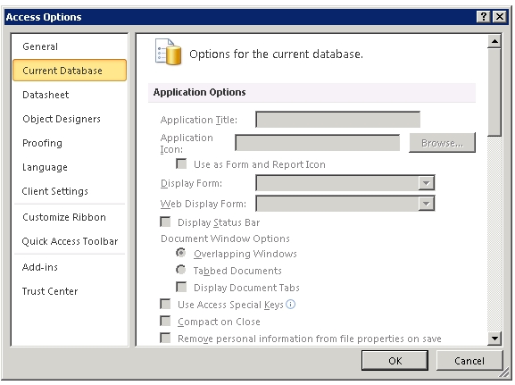Go to Proofing options
This screenshot has height=385, width=515.
click(70, 143)
